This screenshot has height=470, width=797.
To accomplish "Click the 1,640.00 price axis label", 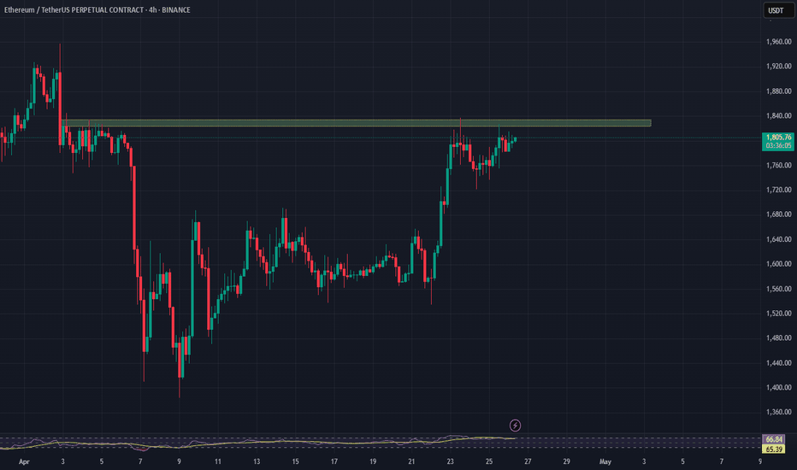I will click(778, 239).
